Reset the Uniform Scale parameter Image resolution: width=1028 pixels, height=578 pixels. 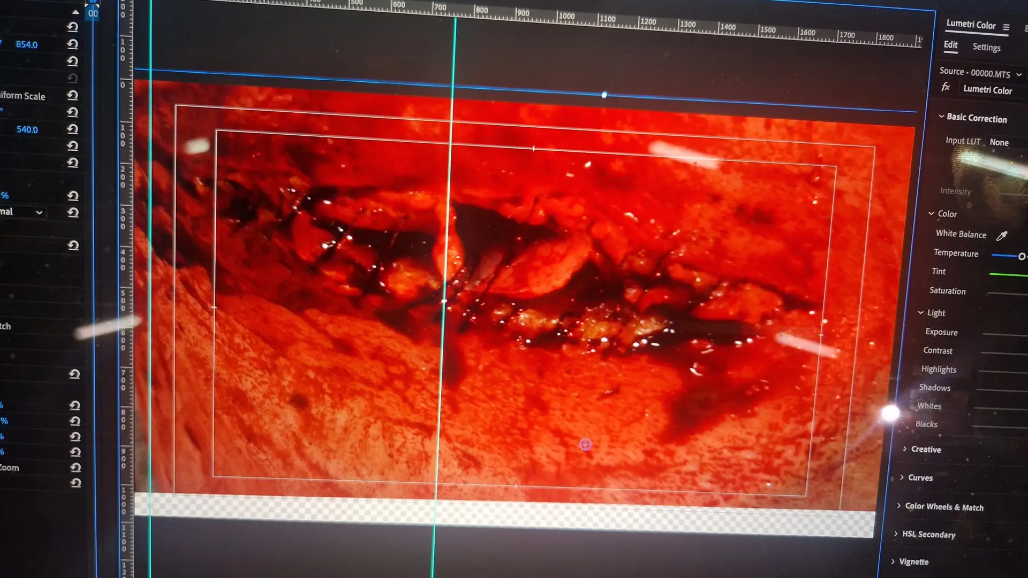(x=73, y=95)
